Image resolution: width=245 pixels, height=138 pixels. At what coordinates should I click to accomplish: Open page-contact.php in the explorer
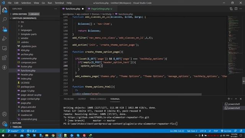[30, 99]
